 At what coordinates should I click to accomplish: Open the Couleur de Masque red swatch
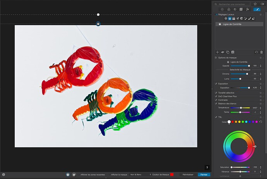click(172, 175)
